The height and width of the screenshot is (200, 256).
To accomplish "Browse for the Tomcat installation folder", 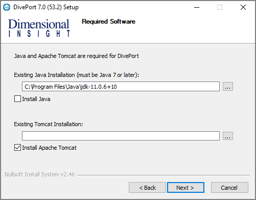I will 228,136.
